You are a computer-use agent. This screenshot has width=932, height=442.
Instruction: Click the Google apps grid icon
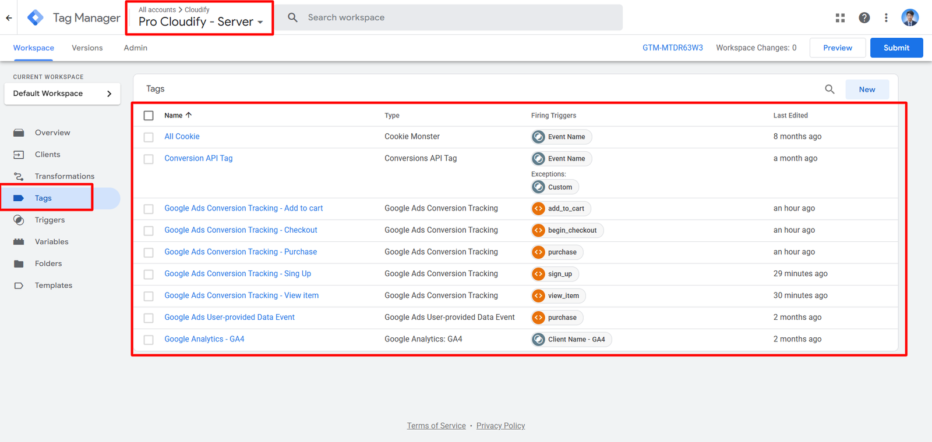tap(840, 18)
